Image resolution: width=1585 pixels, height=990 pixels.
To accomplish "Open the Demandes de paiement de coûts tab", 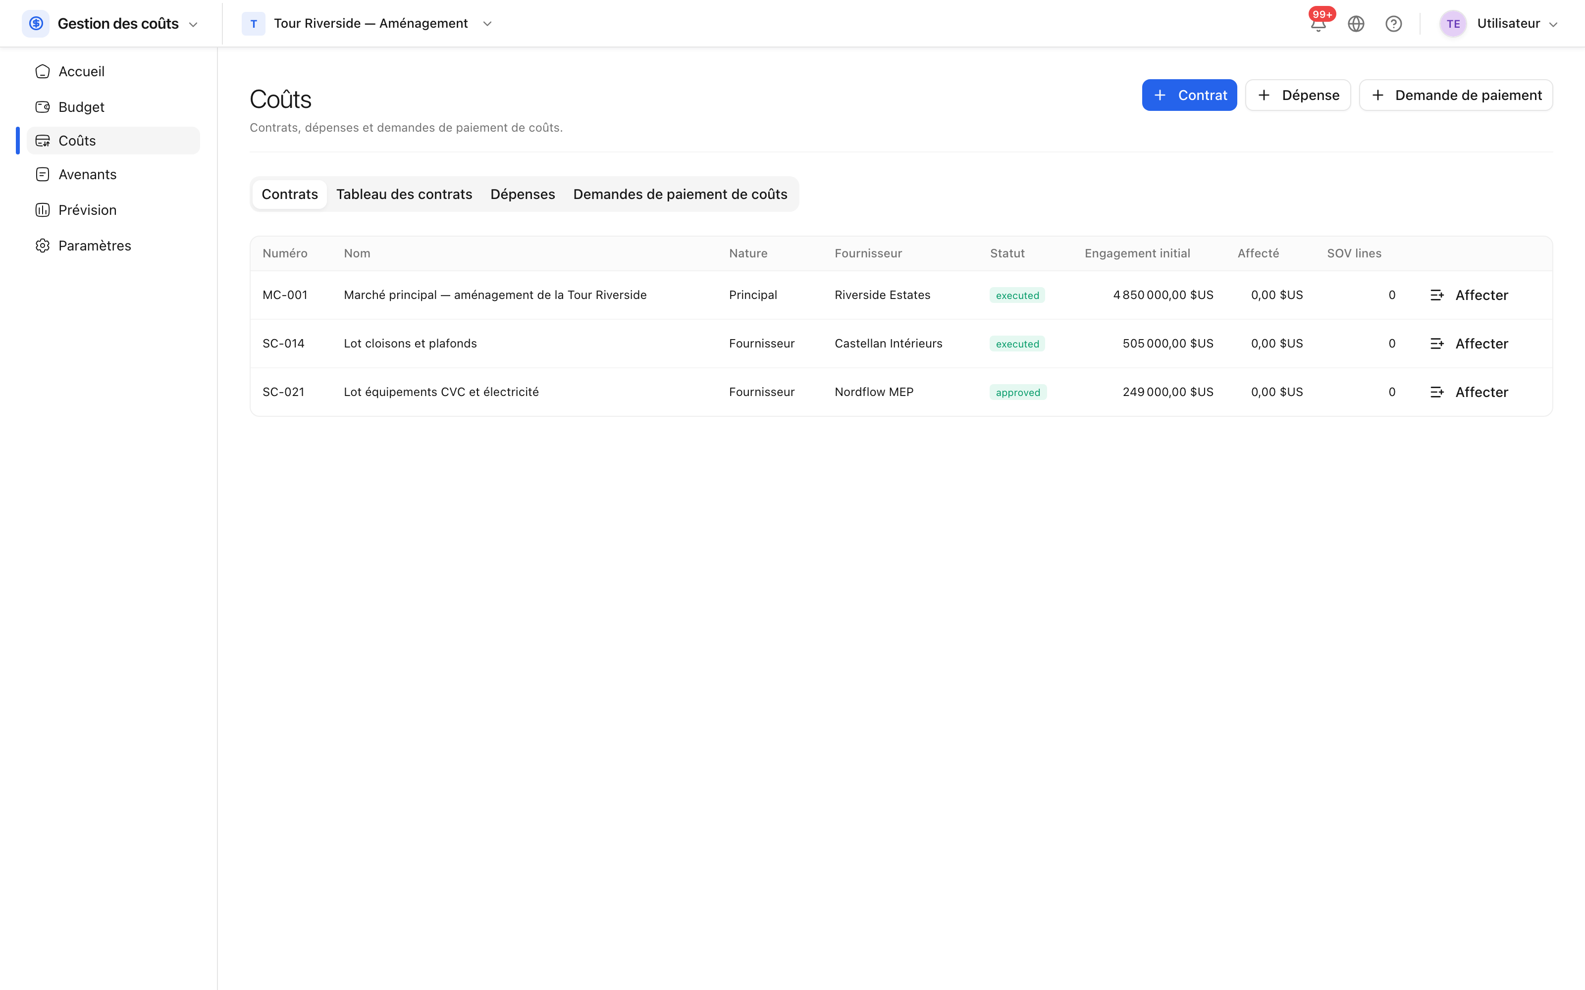I will coord(680,195).
